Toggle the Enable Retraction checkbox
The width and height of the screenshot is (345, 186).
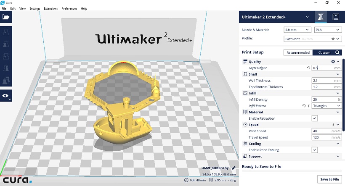314,118
